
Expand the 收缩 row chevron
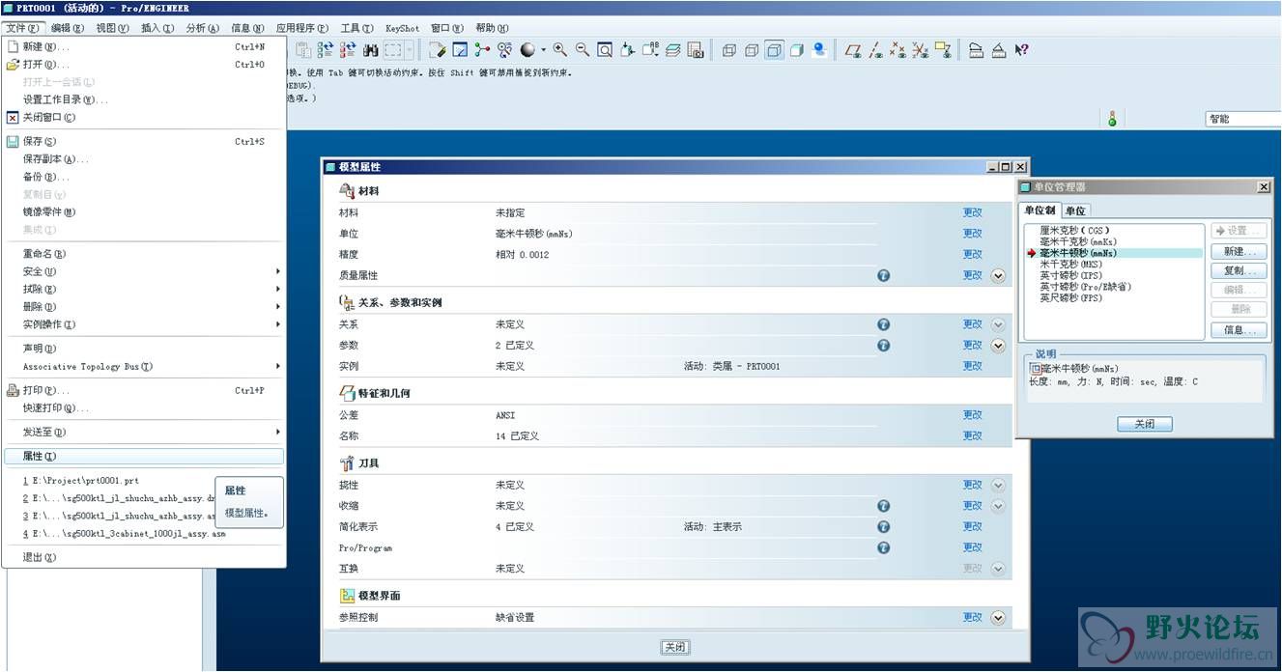tap(998, 506)
